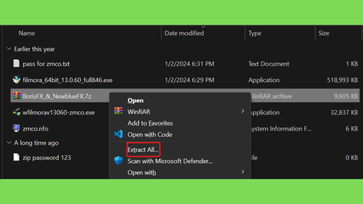Collapse the A long time ago group
Image resolution: width=363 pixels, height=204 pixels.
[x=9, y=142]
